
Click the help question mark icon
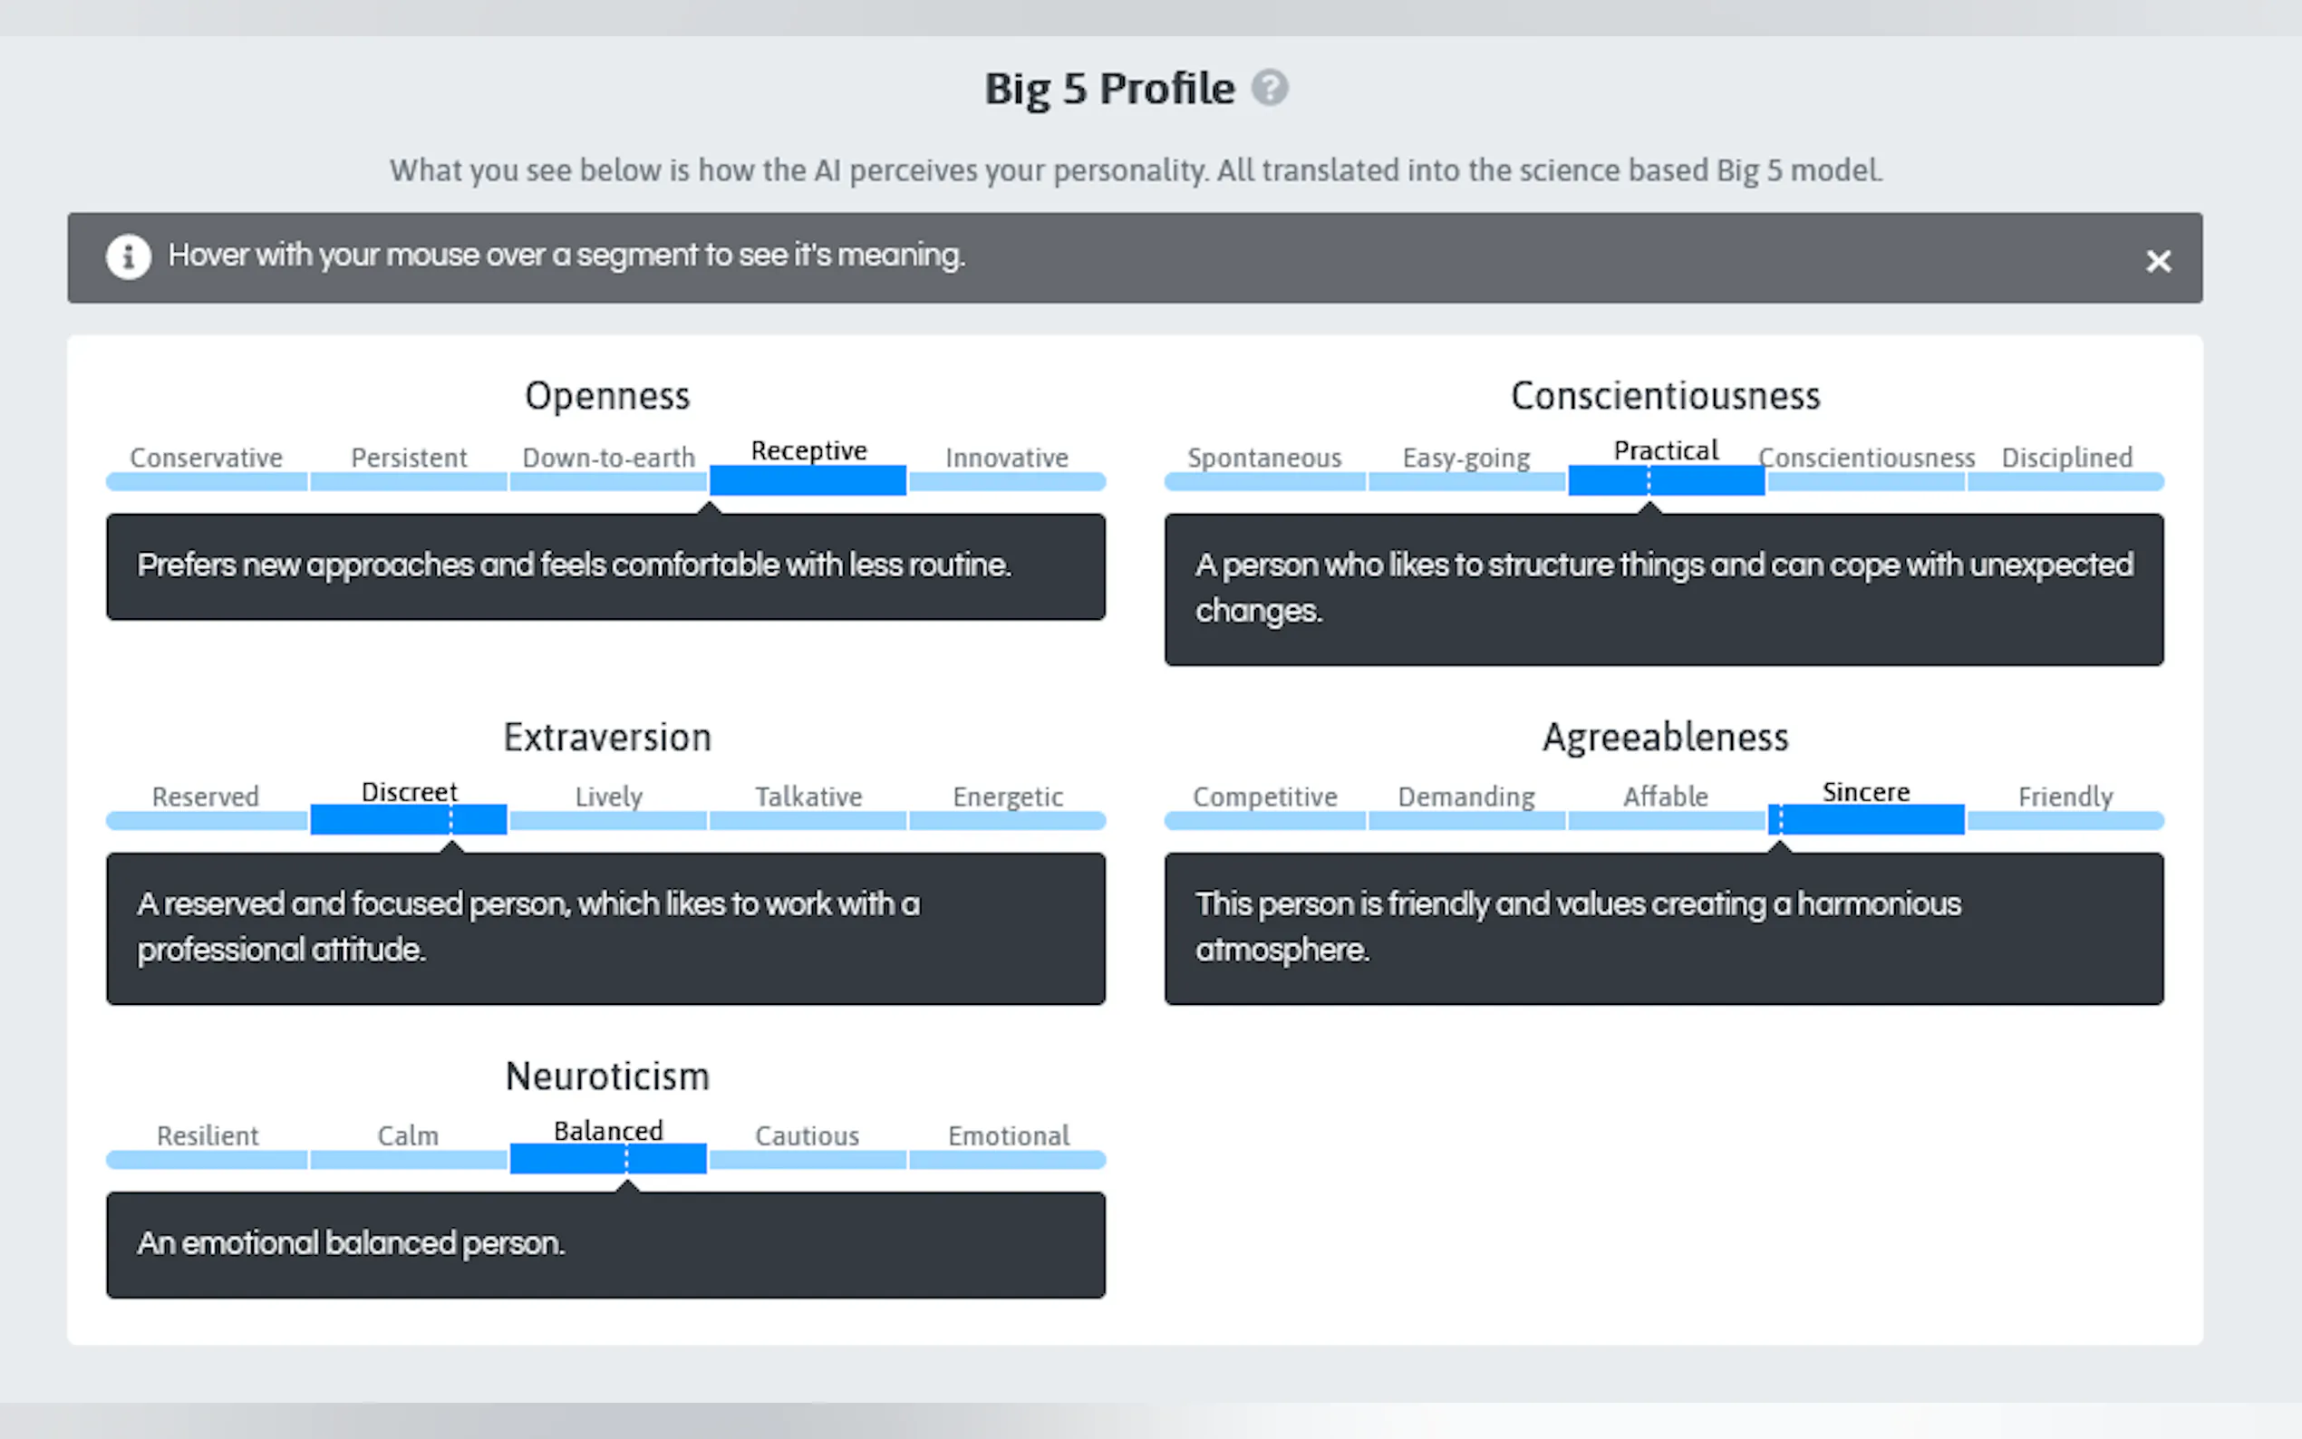point(1270,89)
